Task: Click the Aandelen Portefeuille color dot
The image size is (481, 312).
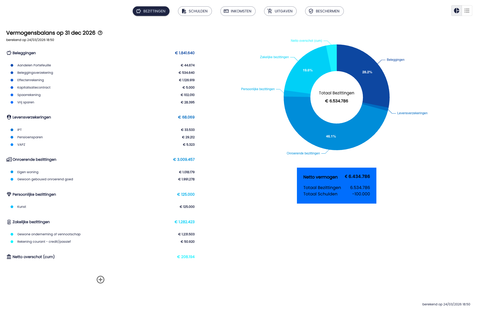Action: pos(12,65)
